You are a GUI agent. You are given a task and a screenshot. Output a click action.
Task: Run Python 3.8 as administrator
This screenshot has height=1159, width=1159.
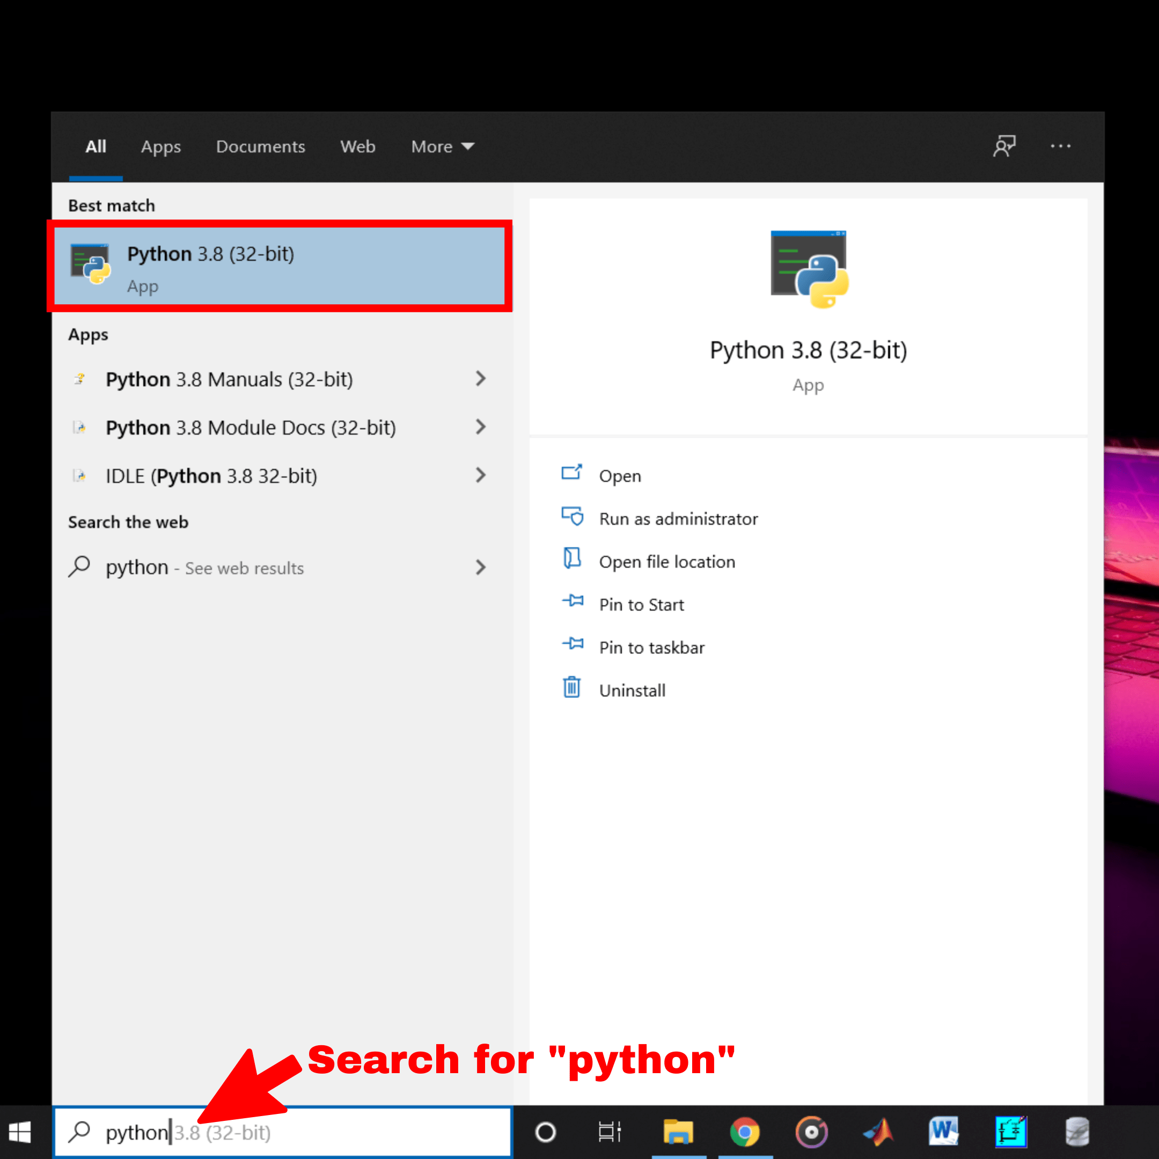click(678, 518)
